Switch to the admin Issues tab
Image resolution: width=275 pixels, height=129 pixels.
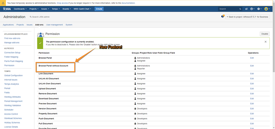[x=29, y=25]
